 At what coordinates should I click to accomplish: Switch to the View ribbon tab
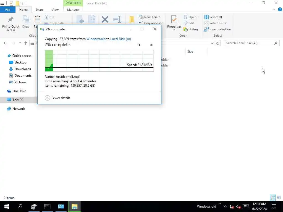point(55,10)
